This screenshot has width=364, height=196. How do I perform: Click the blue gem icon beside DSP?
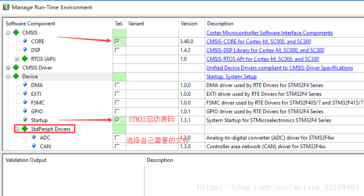(x=25, y=49)
